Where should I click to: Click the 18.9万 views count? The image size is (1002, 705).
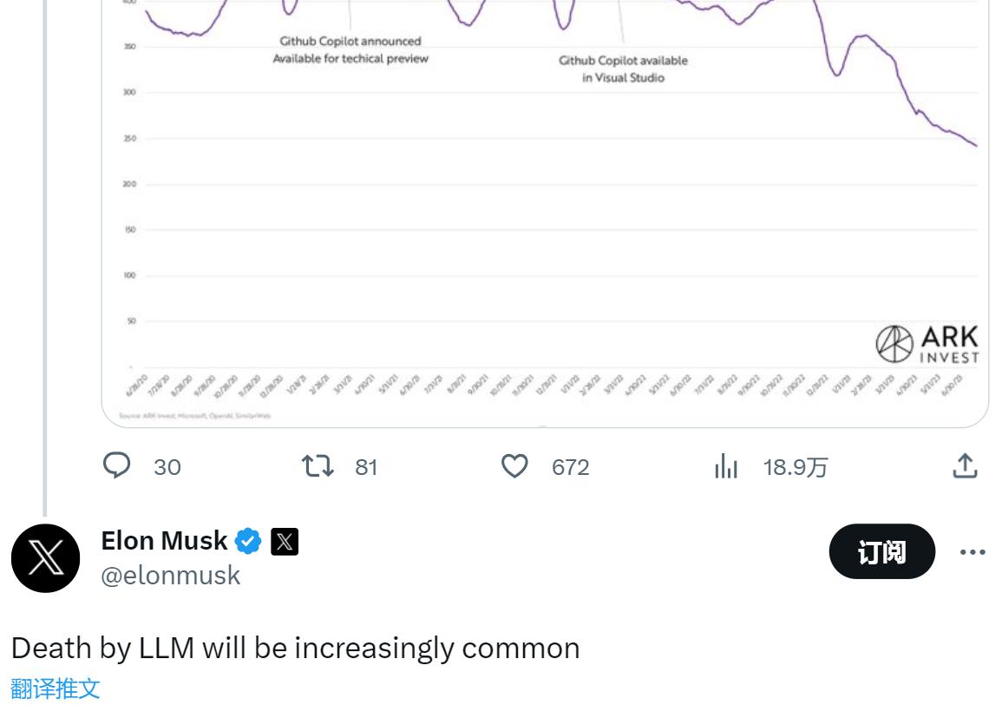(x=796, y=467)
